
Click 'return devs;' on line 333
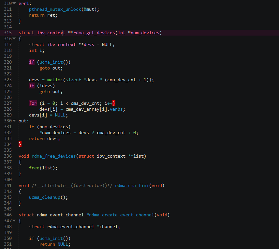44,139
